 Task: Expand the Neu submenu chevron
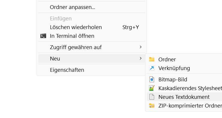[140, 58]
